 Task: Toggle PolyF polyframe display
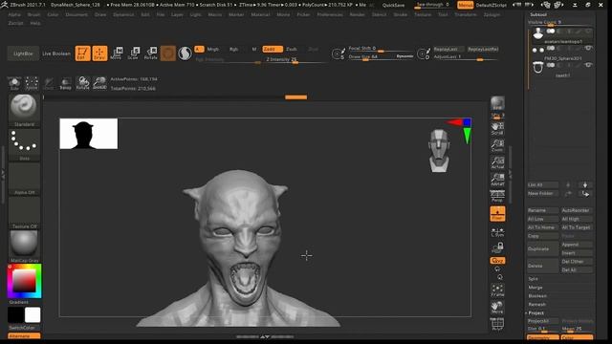point(497,324)
